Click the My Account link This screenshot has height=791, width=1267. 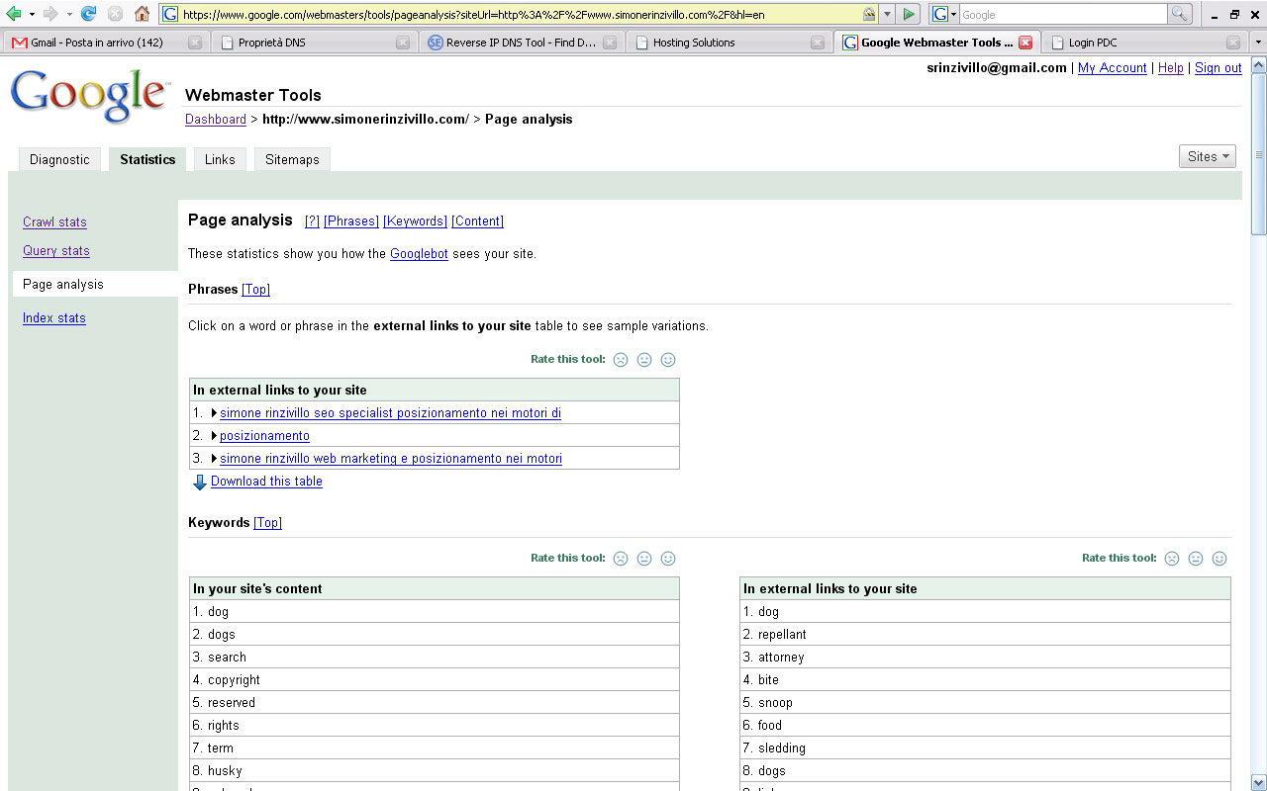tap(1113, 68)
